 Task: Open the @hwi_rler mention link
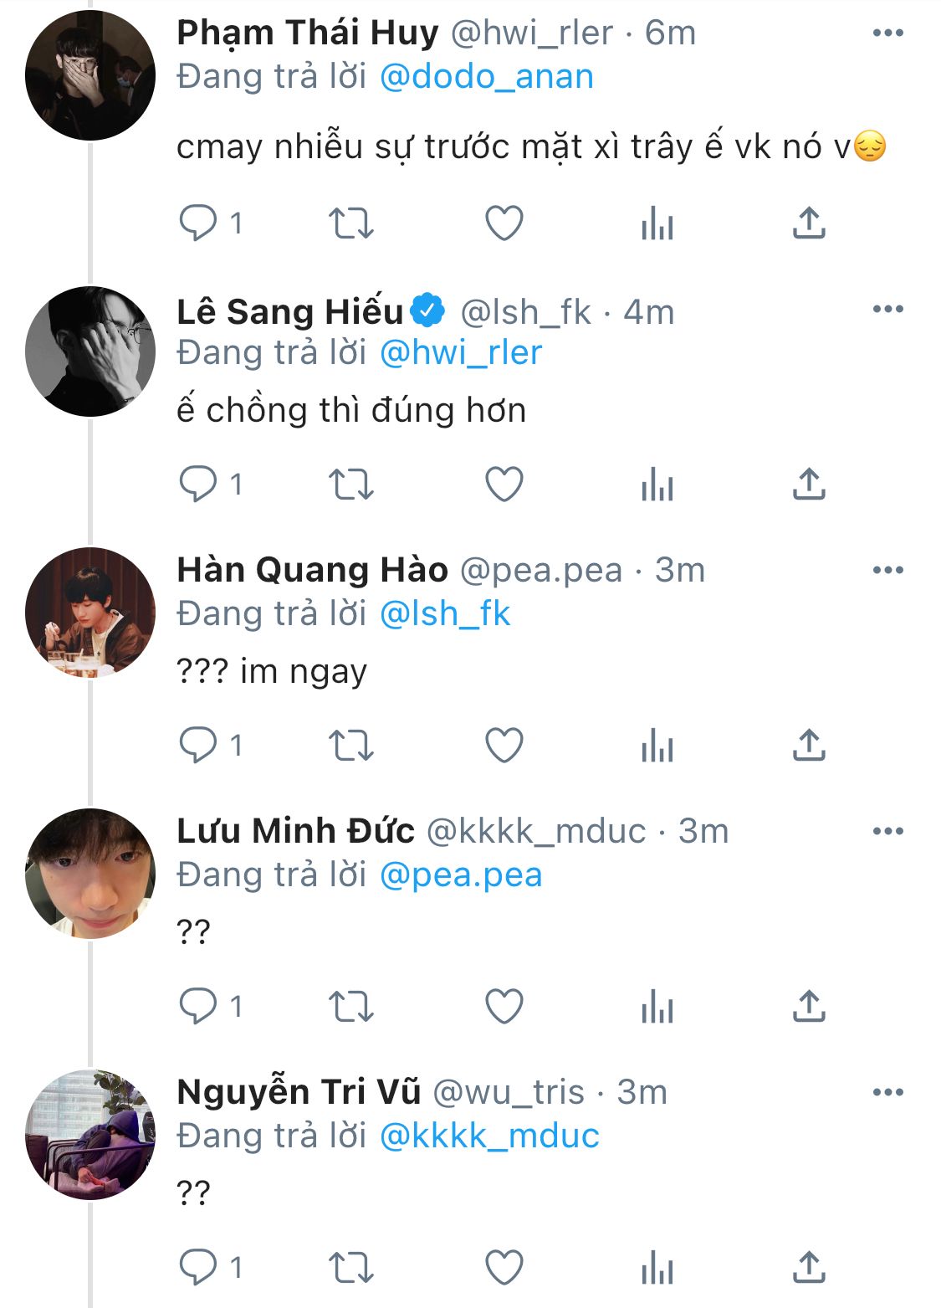[x=461, y=353]
